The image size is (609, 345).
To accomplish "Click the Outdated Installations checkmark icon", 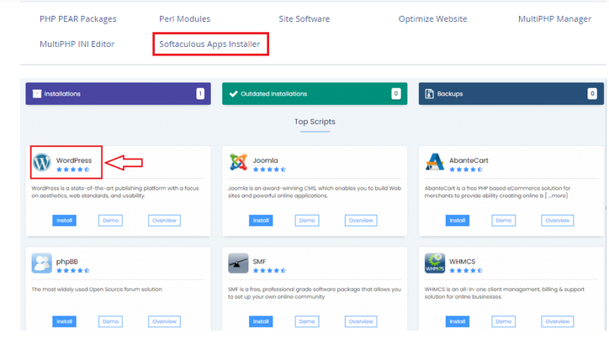I will pos(234,94).
